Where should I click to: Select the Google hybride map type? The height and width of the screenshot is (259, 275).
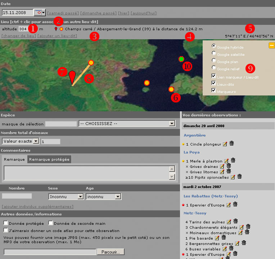click(x=213, y=46)
